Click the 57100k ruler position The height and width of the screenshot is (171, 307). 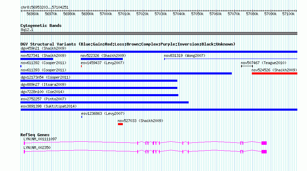288,14
